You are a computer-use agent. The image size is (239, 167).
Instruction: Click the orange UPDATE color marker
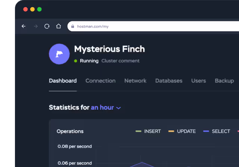tap(171, 131)
